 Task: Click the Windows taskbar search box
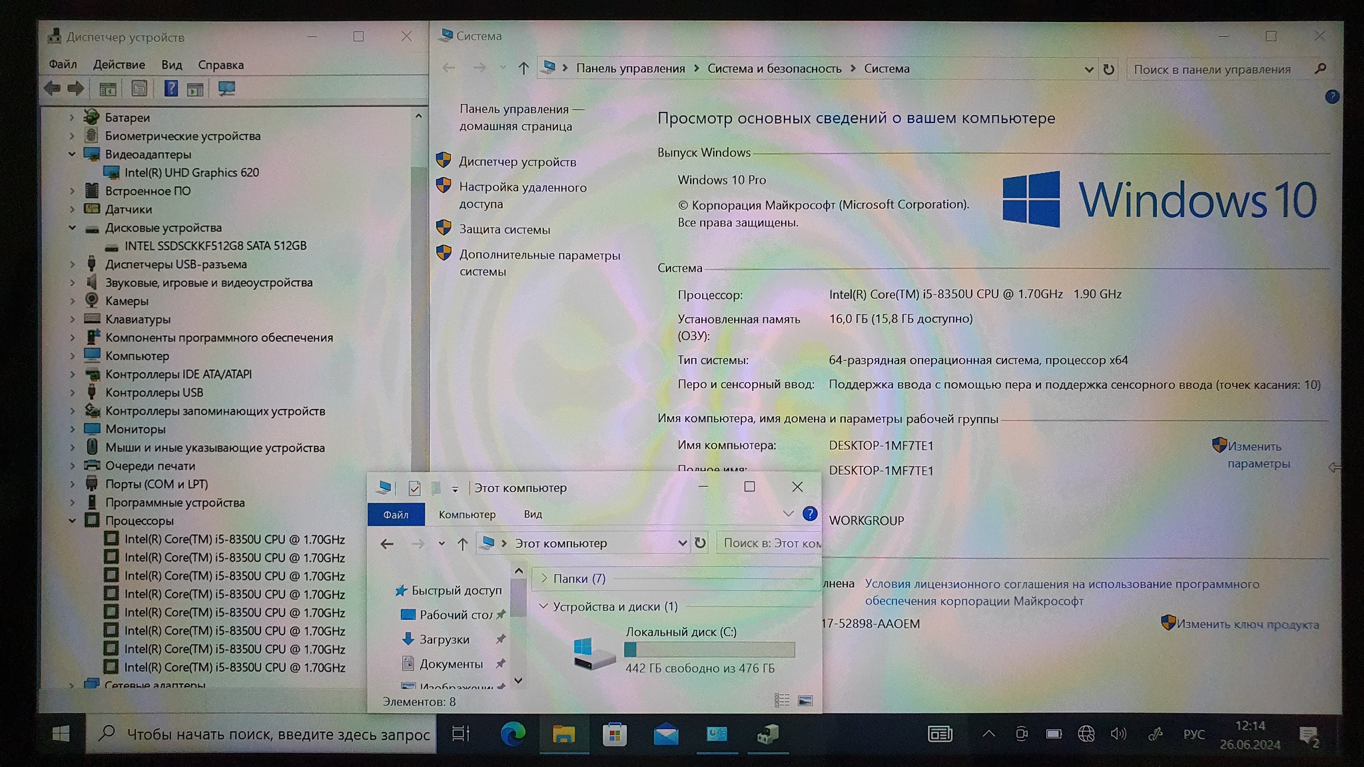(x=266, y=734)
